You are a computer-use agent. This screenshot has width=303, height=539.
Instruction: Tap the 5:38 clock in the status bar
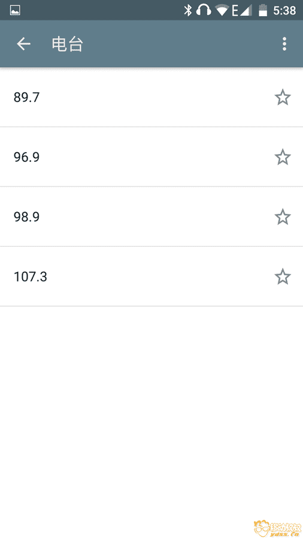point(284,11)
